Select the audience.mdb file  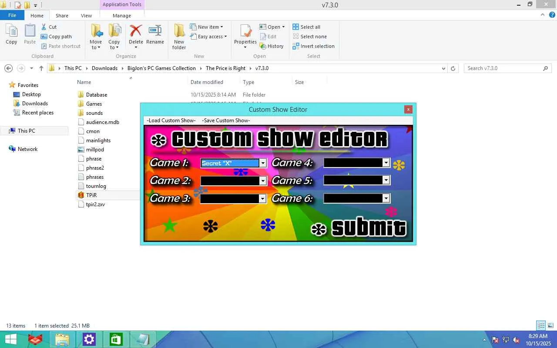pos(103,122)
